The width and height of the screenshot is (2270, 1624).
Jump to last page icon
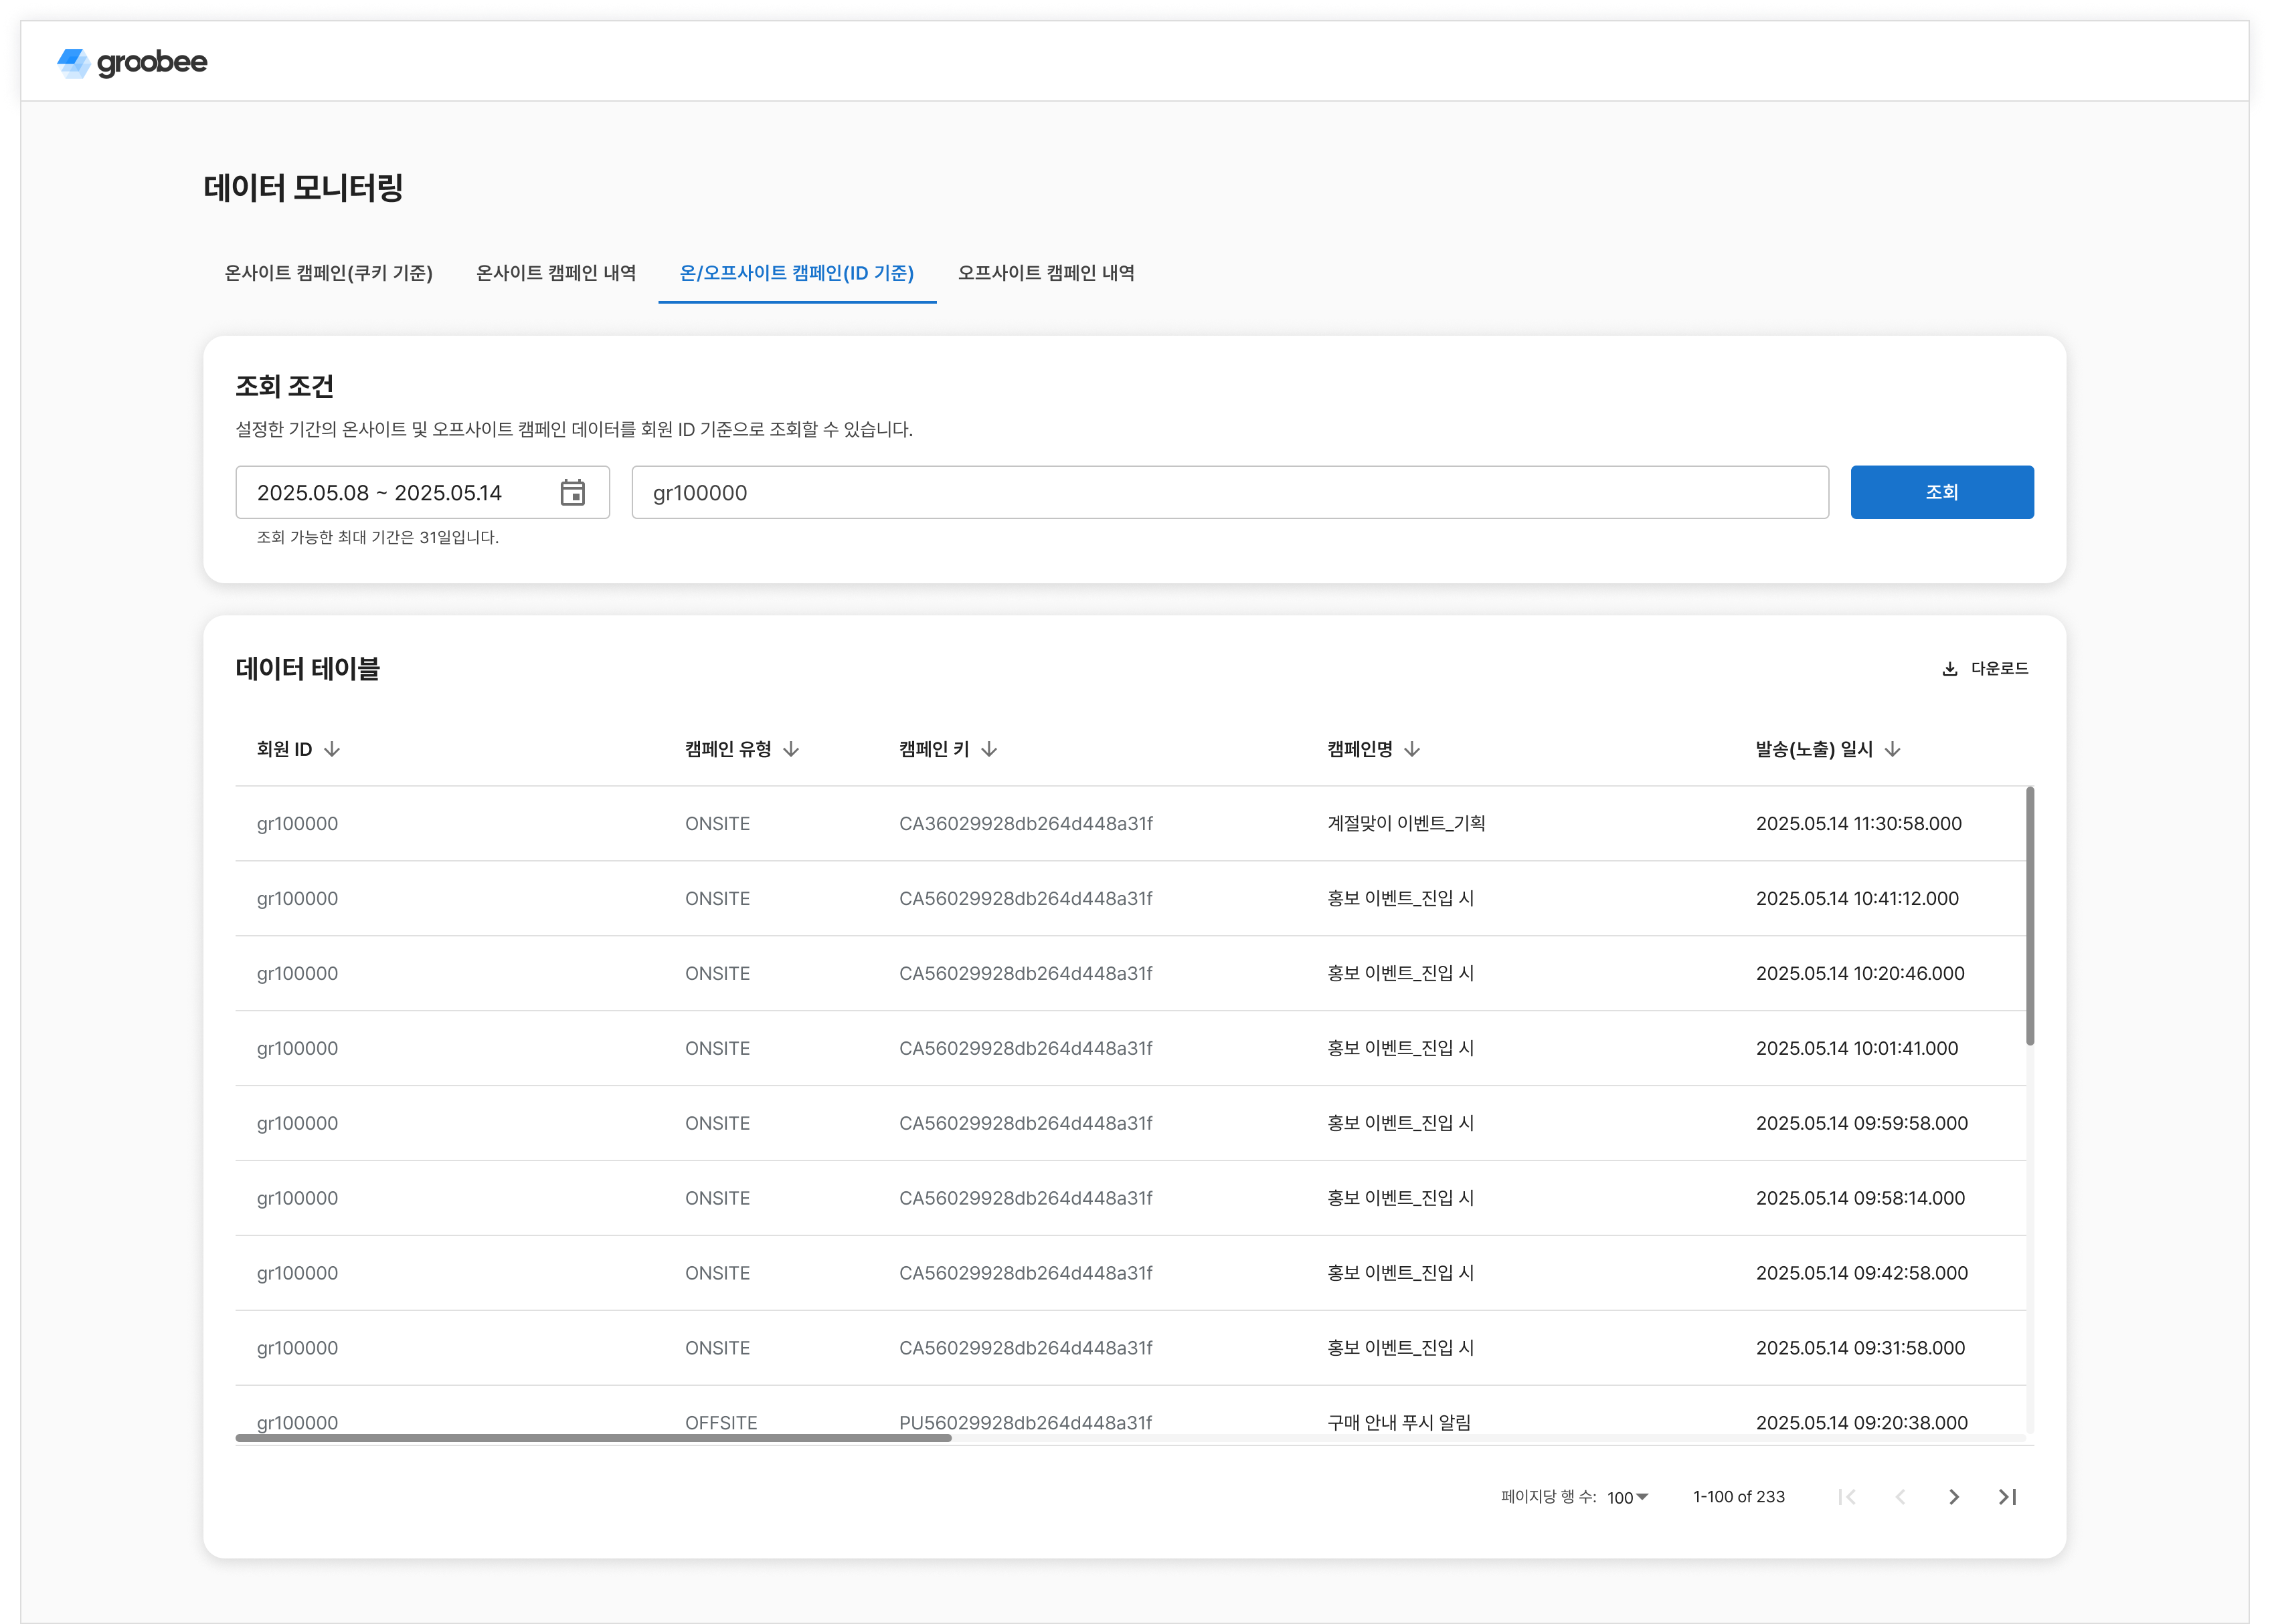coord(2007,1496)
